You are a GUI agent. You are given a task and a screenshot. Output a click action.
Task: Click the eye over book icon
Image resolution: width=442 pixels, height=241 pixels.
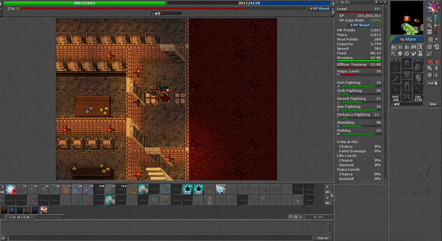tap(420, 54)
